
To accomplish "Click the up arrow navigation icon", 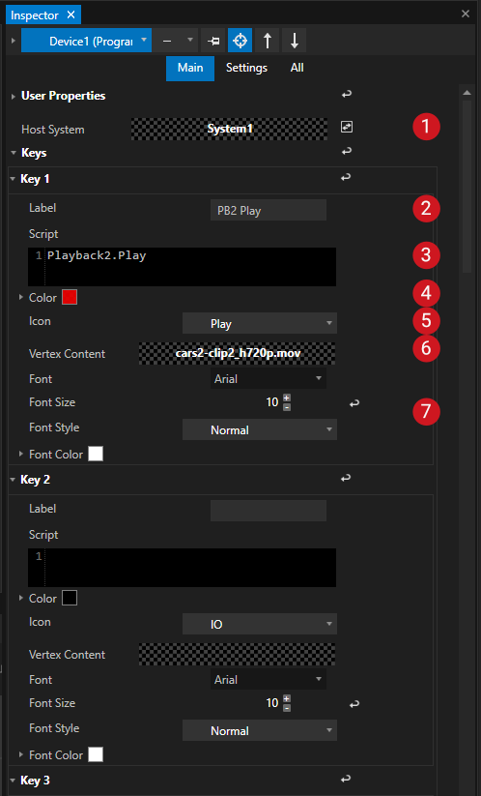I will click(268, 41).
